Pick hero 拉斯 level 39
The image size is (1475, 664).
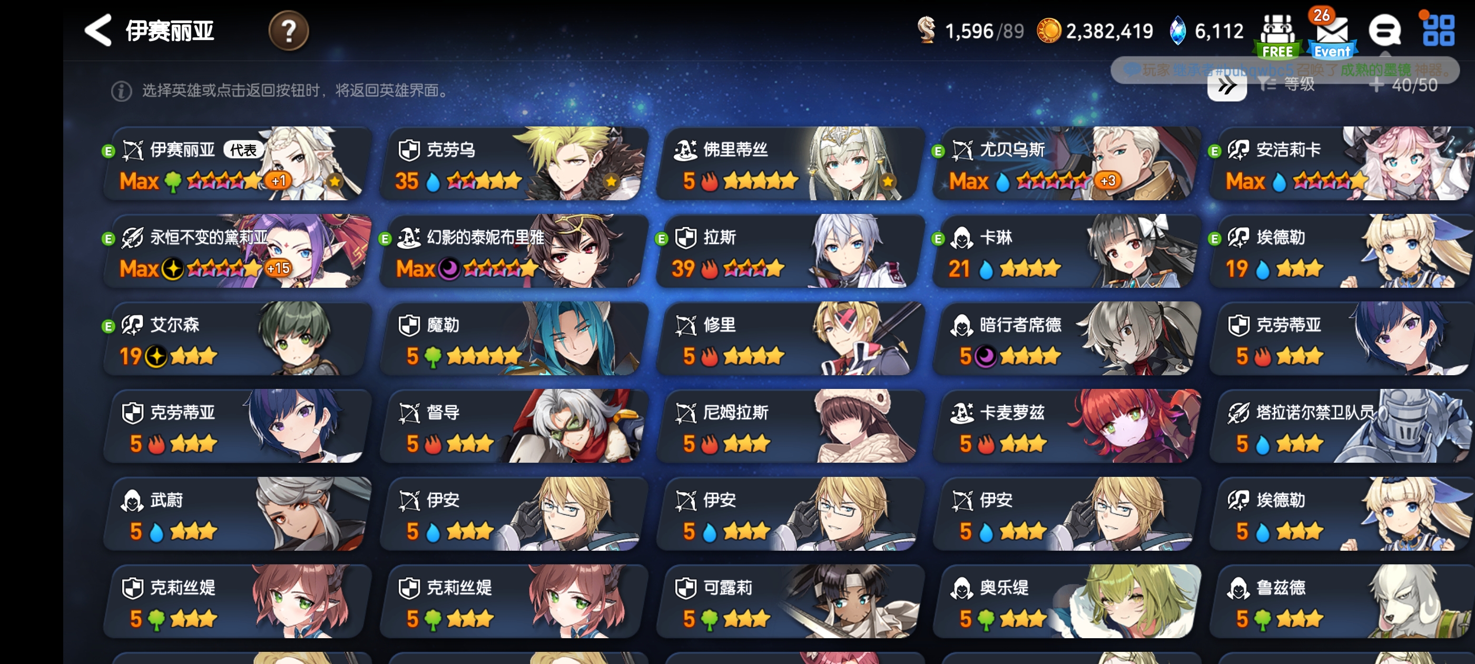tap(790, 251)
